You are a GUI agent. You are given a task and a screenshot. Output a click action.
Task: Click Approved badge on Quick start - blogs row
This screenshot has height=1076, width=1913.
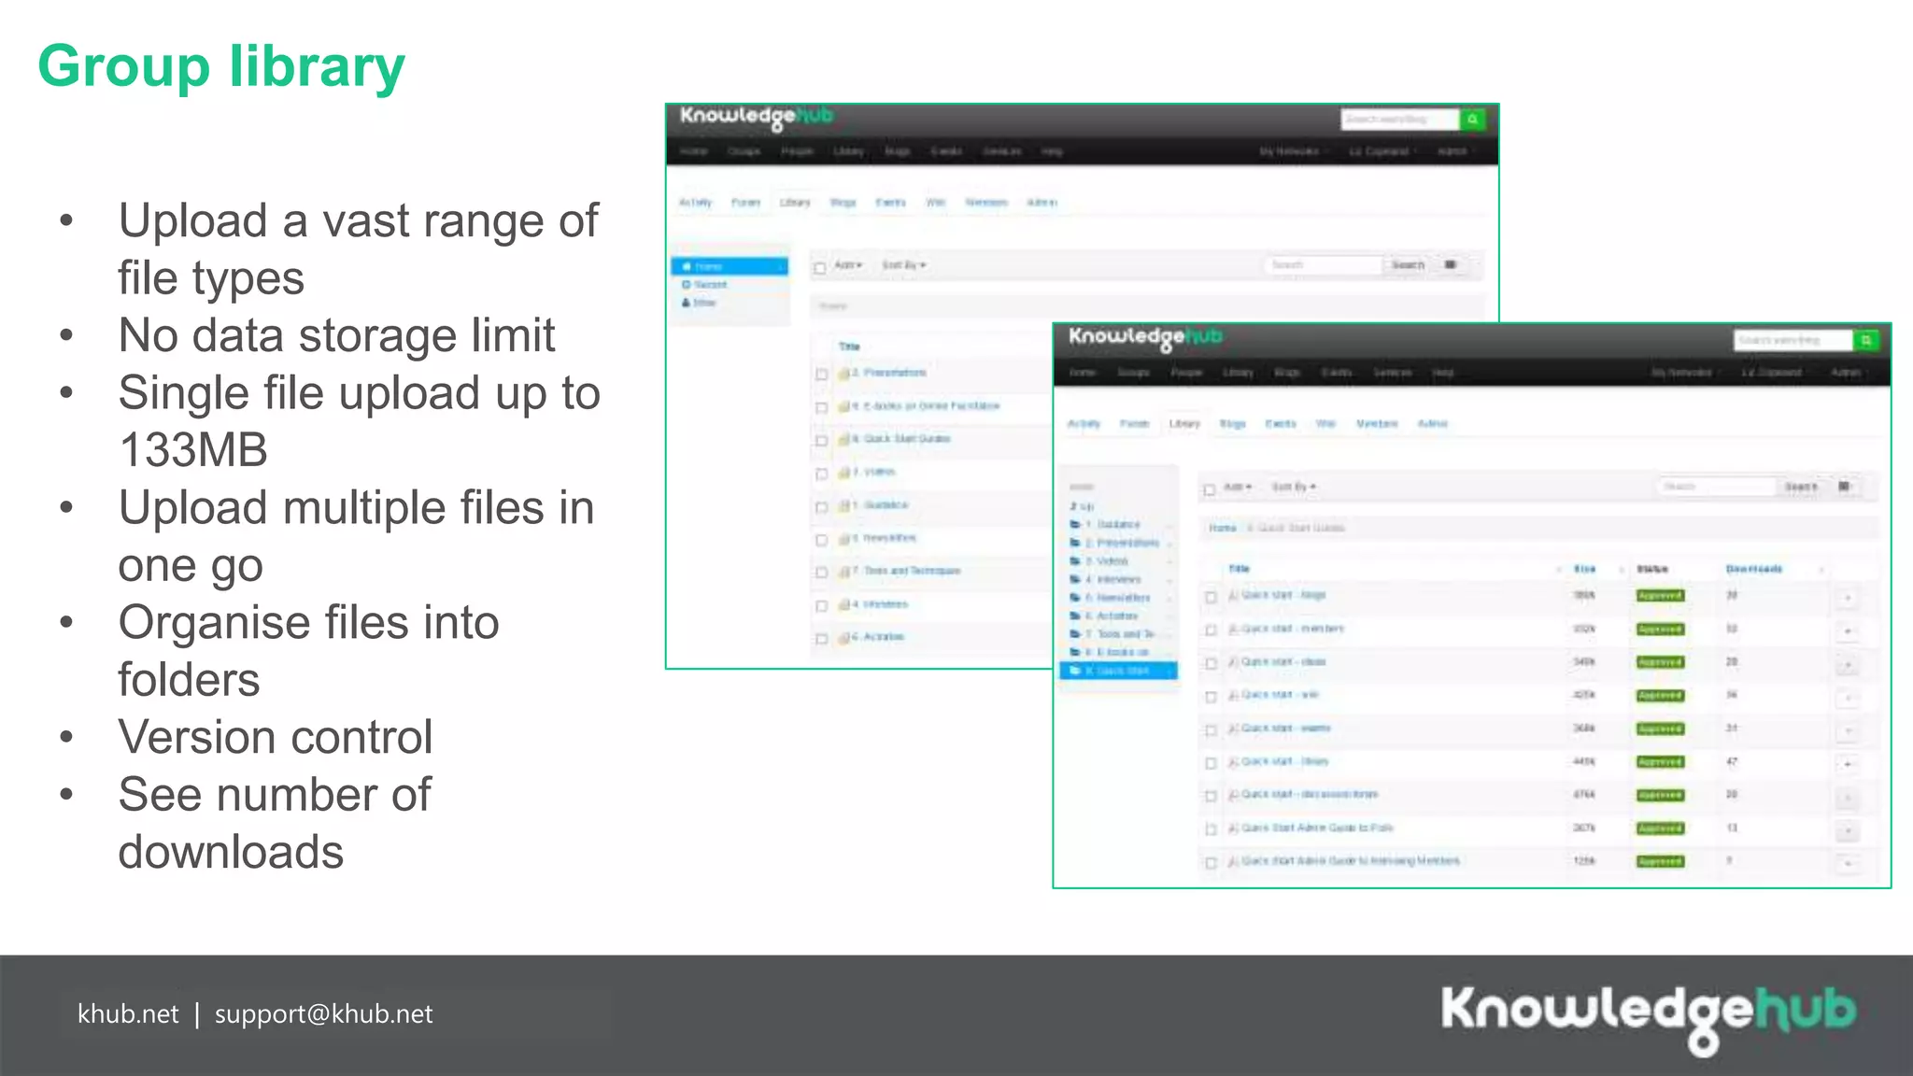point(1660,596)
